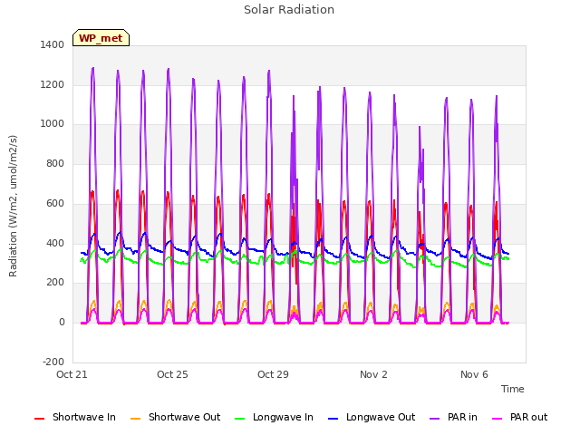Click the 1000 y-axis tick label
The width and height of the screenshot is (580, 435).
coord(53,124)
